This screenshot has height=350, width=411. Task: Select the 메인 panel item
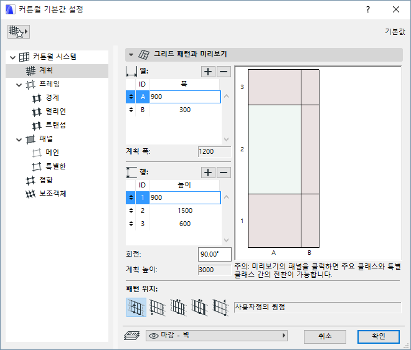(52, 153)
